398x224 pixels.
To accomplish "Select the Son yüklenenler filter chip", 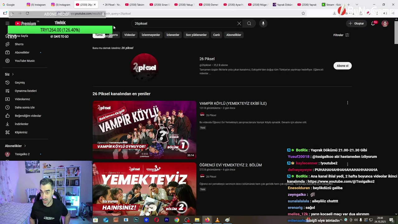I will tap(196, 35).
